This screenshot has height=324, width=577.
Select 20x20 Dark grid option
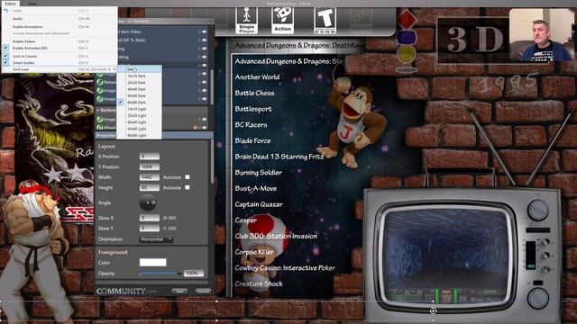tap(139, 83)
